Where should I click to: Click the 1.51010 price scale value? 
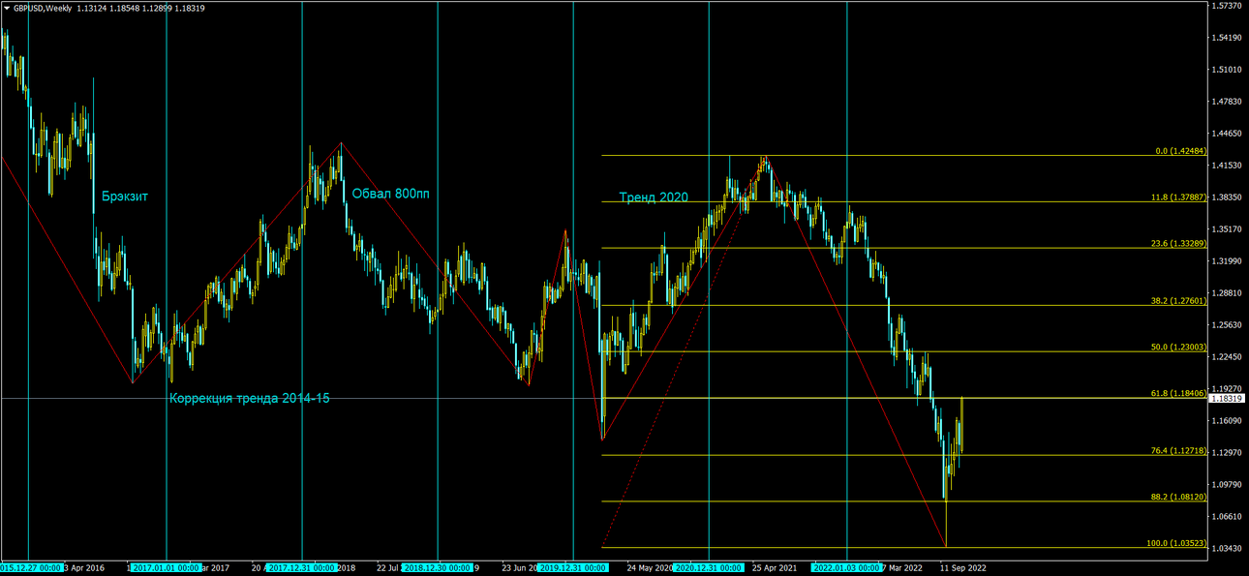pyautogui.click(x=1227, y=70)
